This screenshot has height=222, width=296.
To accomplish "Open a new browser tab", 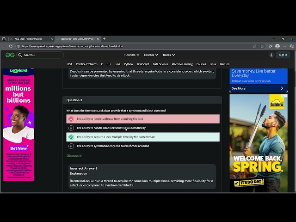I will tap(104, 39).
